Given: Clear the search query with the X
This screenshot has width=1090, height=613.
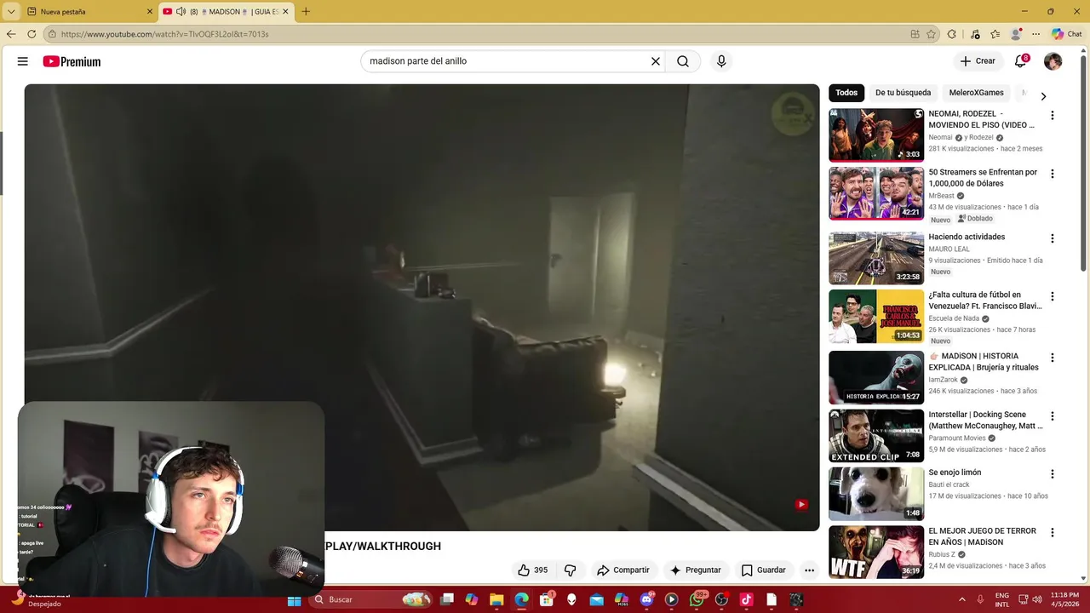Looking at the screenshot, I should click(656, 61).
